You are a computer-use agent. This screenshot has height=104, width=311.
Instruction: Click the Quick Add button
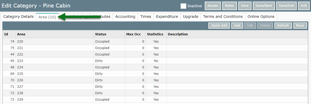pyautogui.click(x=219, y=26)
